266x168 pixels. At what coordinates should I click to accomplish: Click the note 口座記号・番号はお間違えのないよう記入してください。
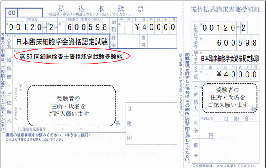[x=88, y=15]
